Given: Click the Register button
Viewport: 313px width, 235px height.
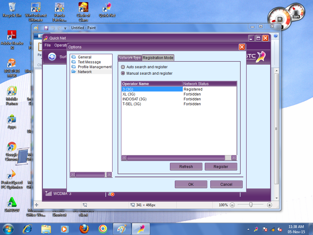Looking at the screenshot, I should 221,167.
